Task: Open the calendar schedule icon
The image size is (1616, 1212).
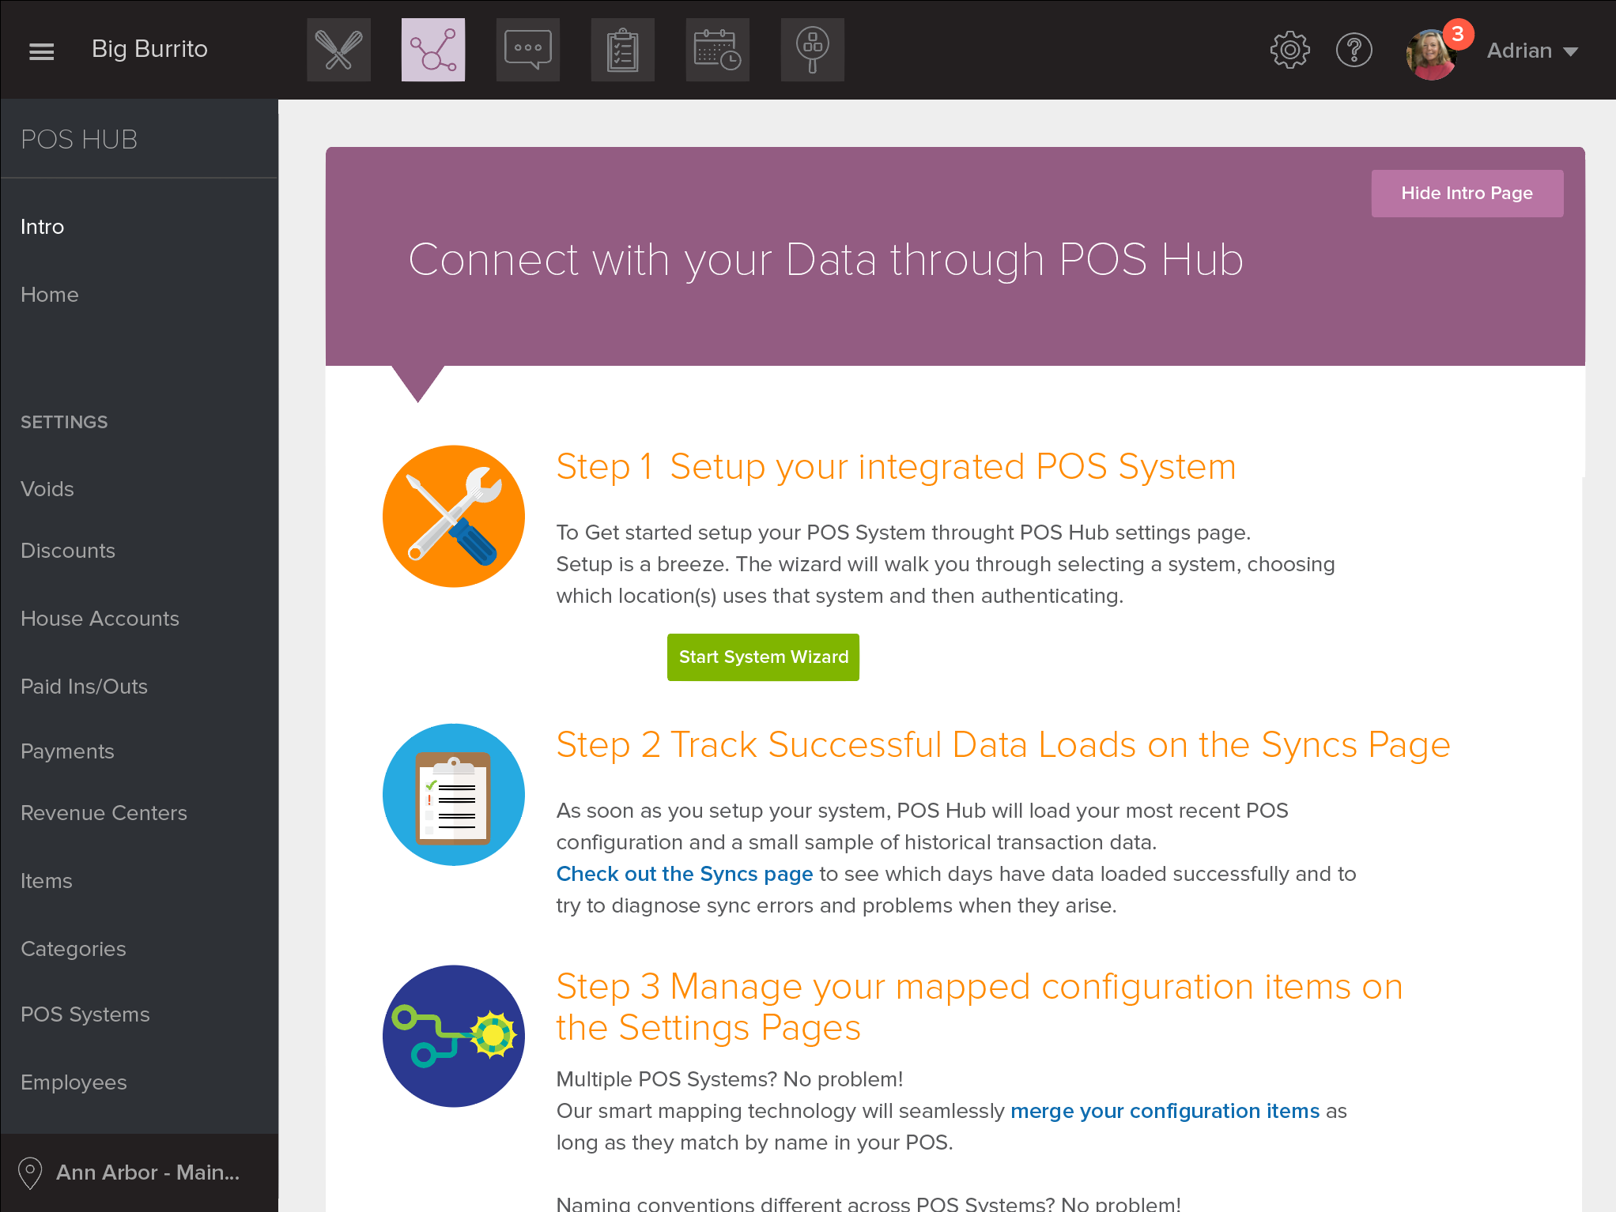Action: (x=717, y=50)
